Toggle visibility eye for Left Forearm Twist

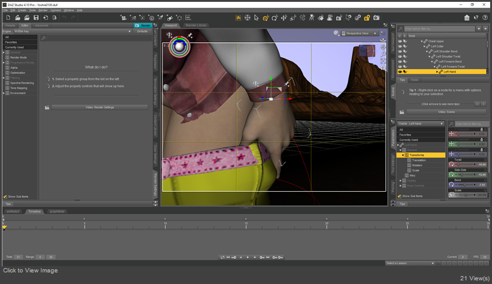click(400, 67)
